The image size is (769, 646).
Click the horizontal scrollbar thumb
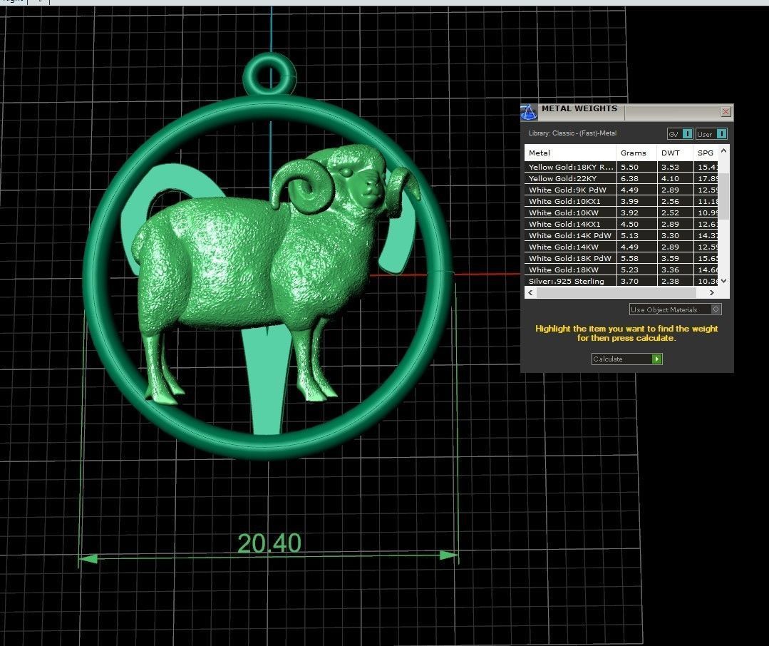pos(616,292)
